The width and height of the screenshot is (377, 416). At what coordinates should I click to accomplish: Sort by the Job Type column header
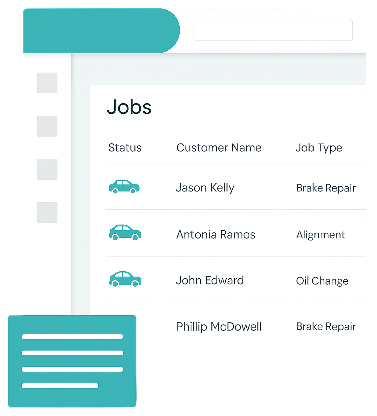click(319, 148)
